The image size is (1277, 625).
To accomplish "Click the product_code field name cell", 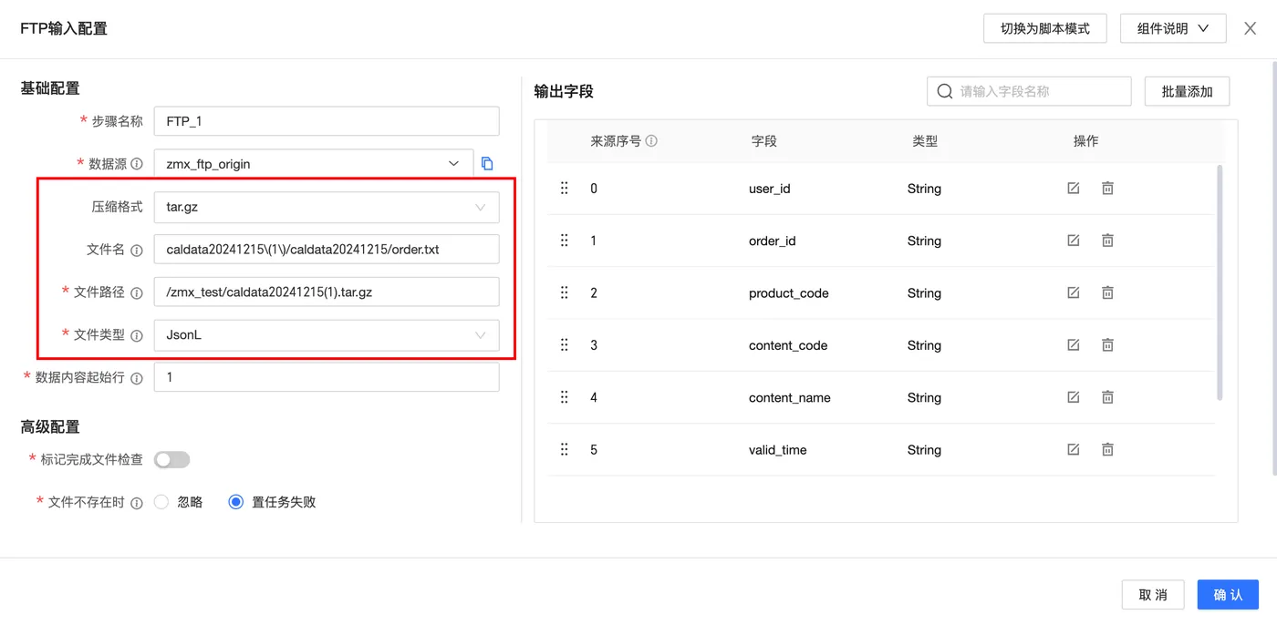I will point(789,293).
